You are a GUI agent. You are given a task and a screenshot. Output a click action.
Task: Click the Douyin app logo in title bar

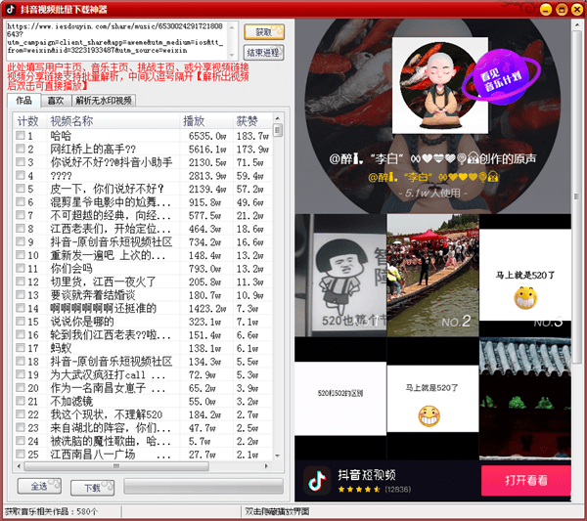[x=11, y=9]
